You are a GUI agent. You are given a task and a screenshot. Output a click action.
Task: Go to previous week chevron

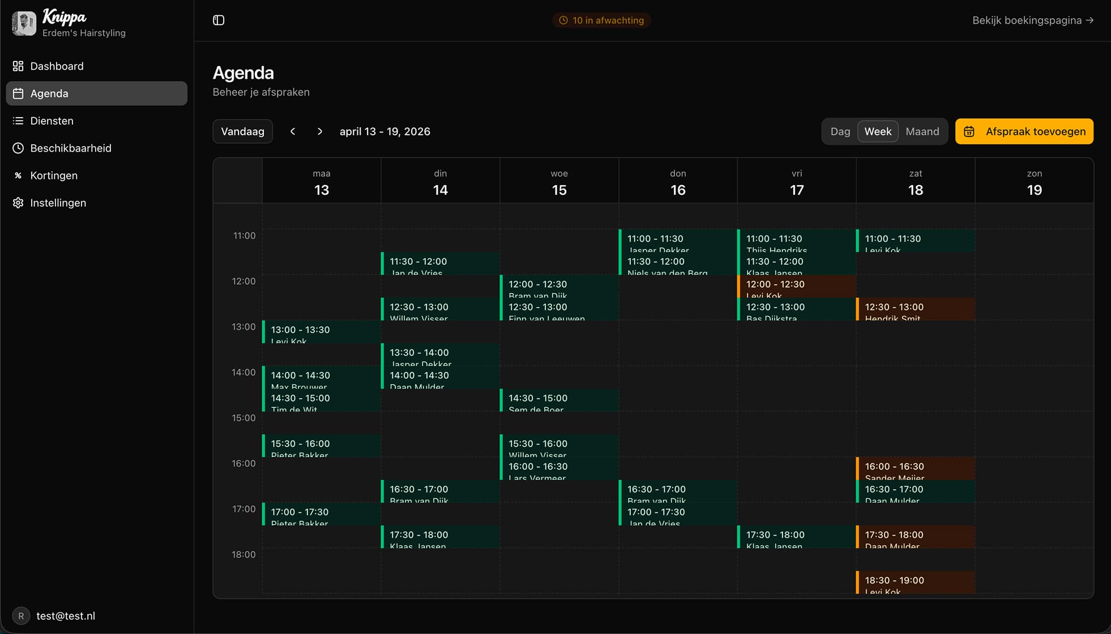[293, 131]
